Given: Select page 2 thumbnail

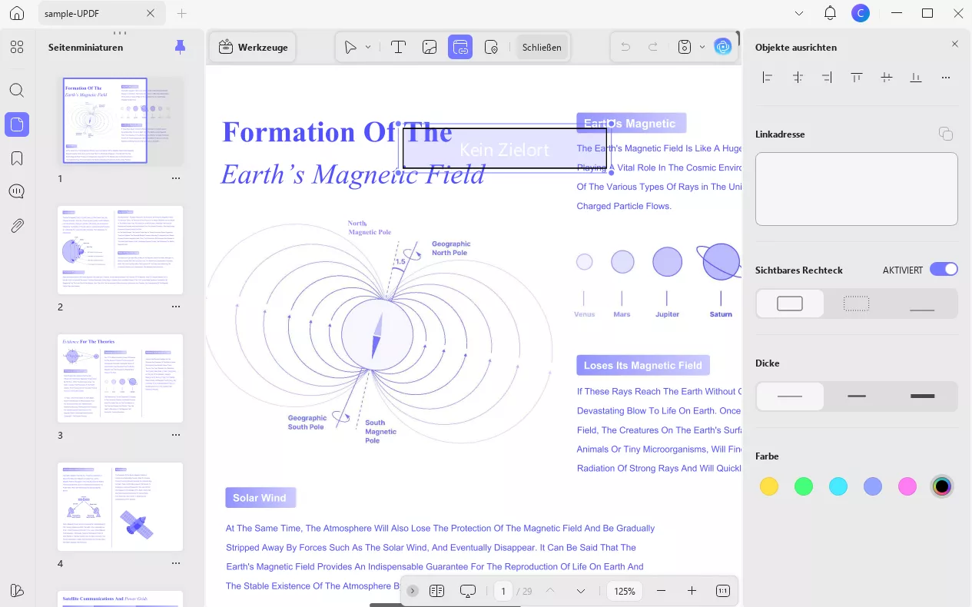Looking at the screenshot, I should point(121,250).
